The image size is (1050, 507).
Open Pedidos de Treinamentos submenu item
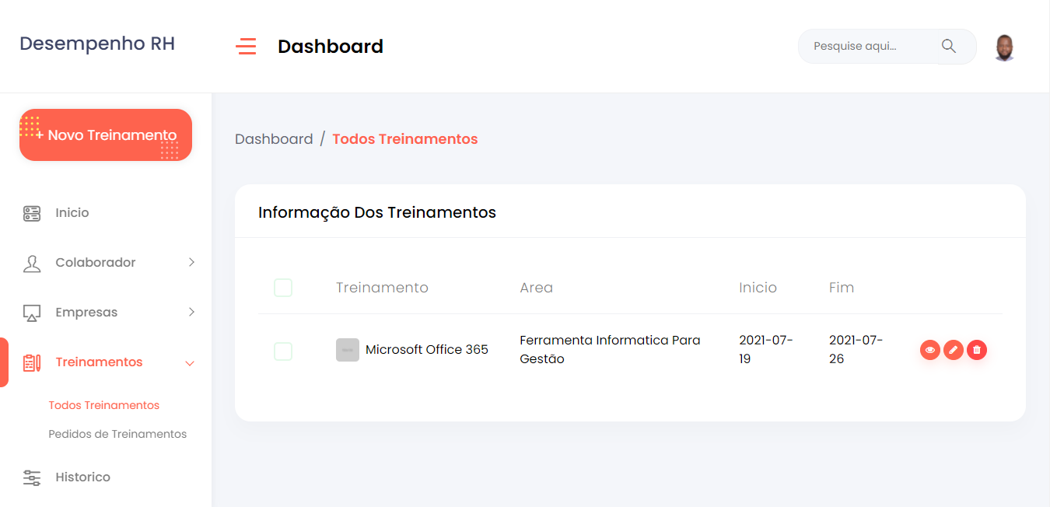[117, 434]
